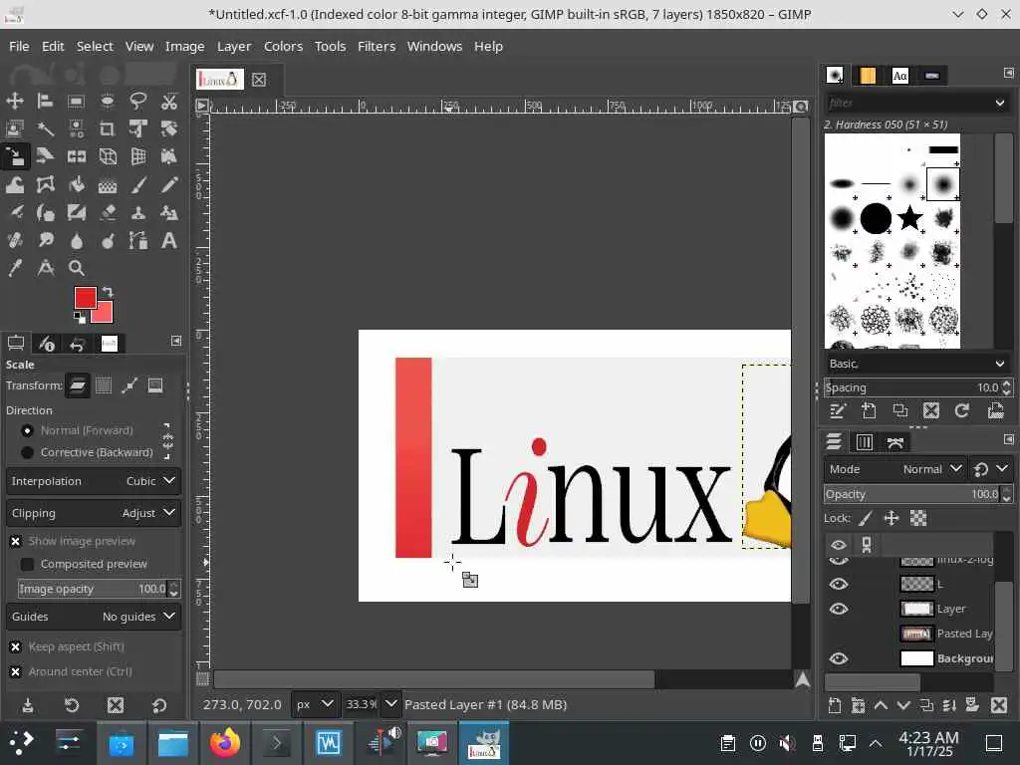Toggle lock alpha channel checkerboard icon
The image size is (1020, 765).
[x=917, y=518]
